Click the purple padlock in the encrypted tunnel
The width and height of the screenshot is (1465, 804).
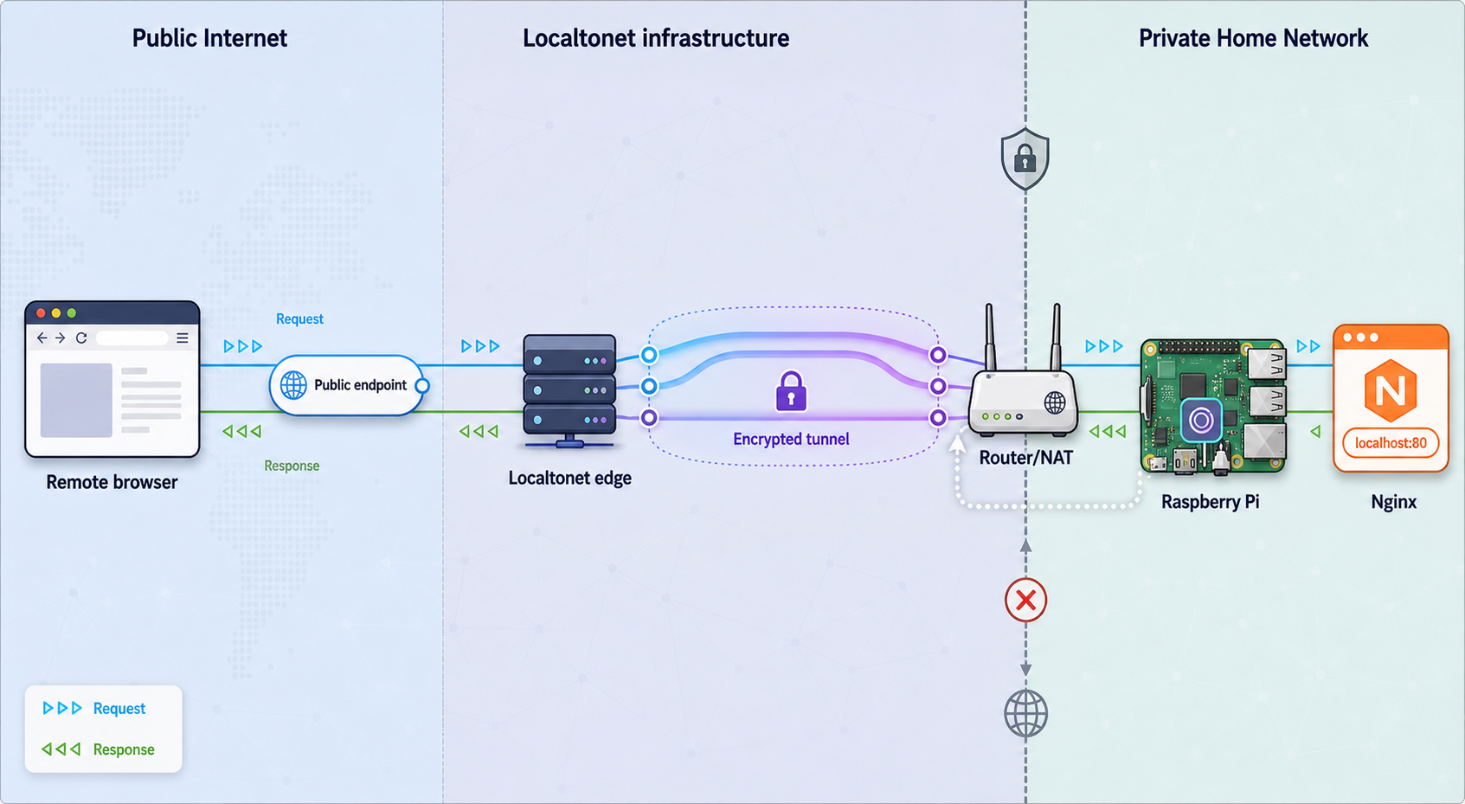[791, 390]
